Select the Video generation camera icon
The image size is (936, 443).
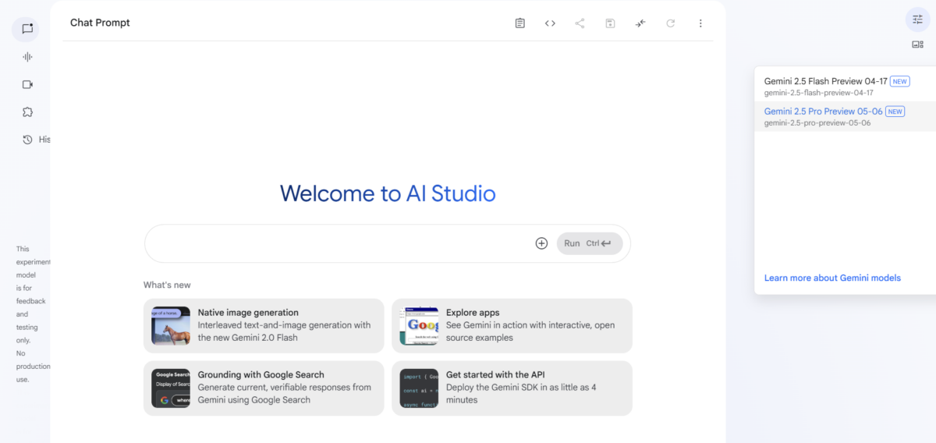coord(27,84)
